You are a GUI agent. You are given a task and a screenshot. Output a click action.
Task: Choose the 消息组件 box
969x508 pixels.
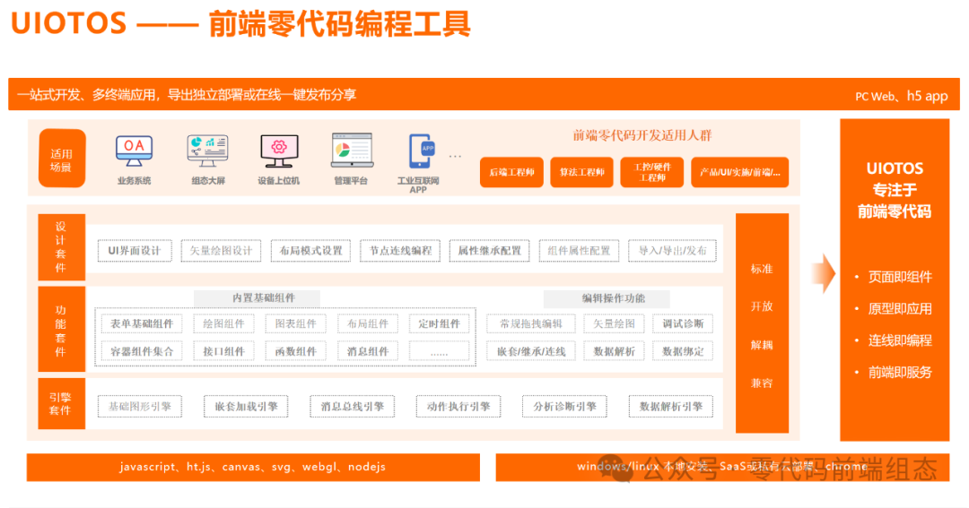(x=368, y=351)
